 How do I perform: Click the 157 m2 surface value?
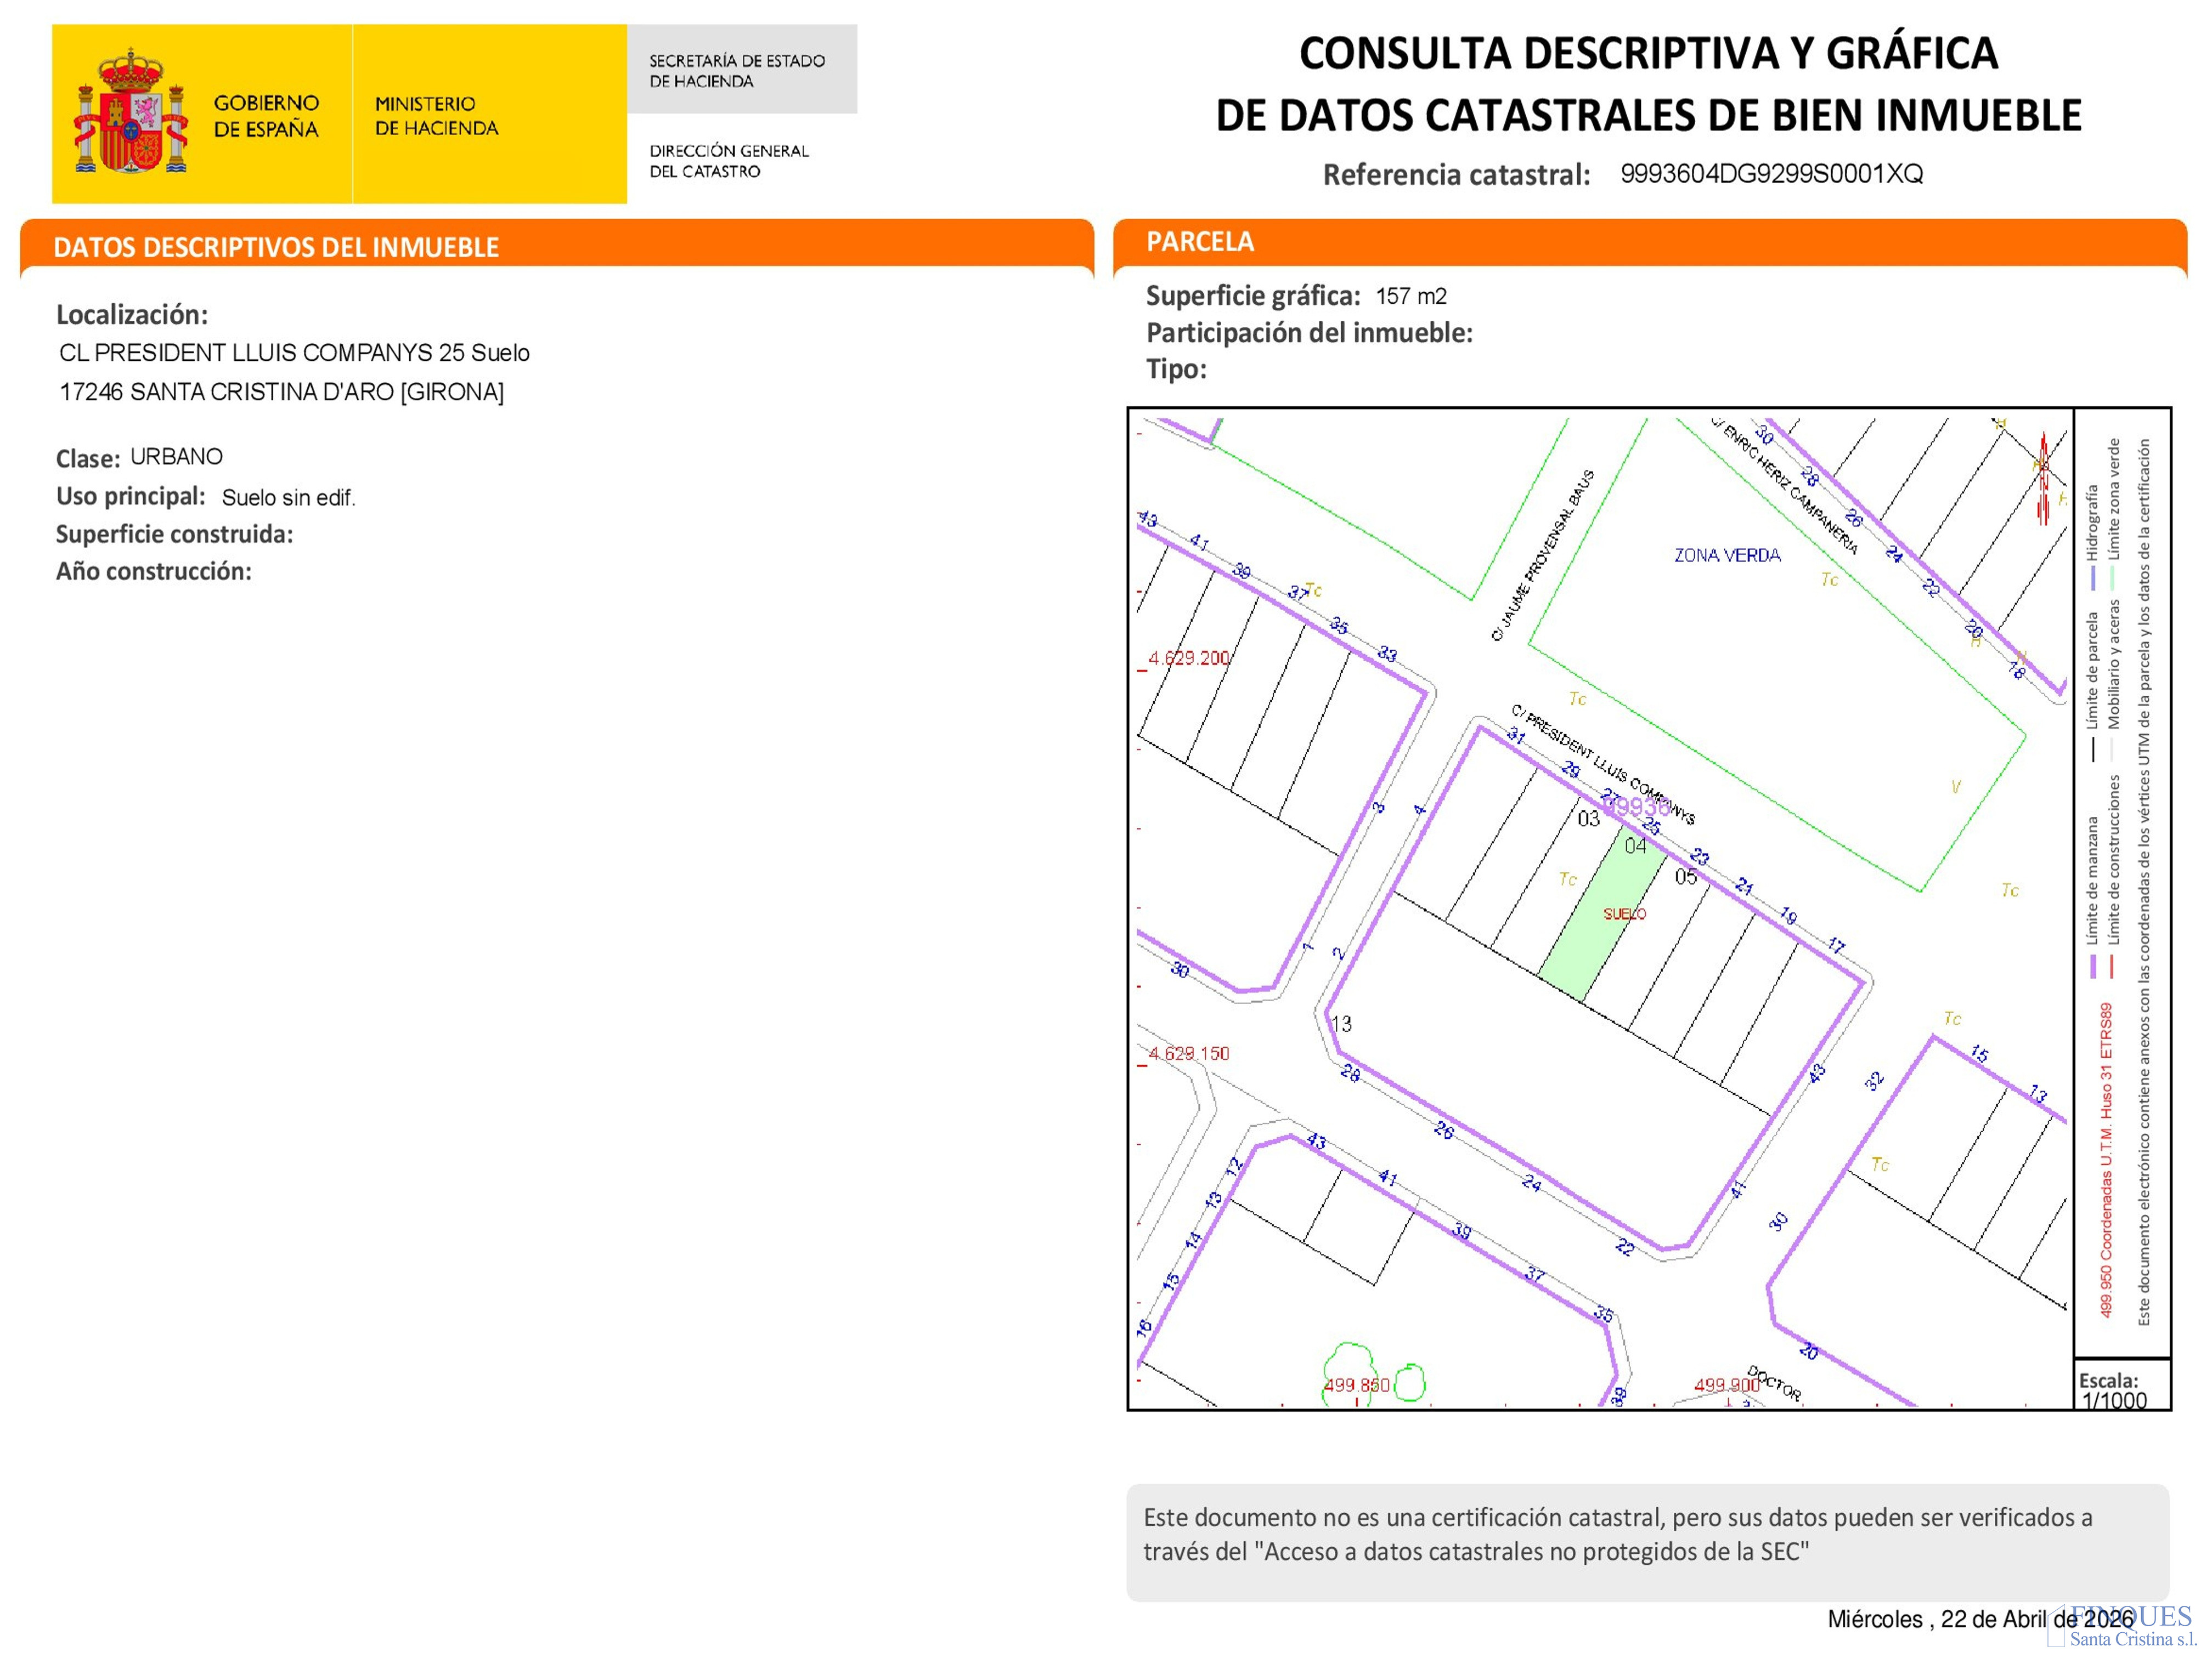point(1411,297)
